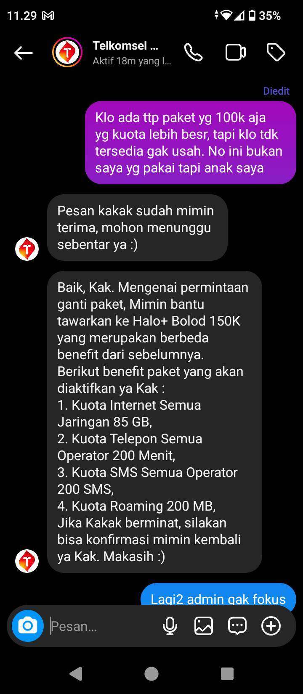Tap Android back navigation triangle

76,674
